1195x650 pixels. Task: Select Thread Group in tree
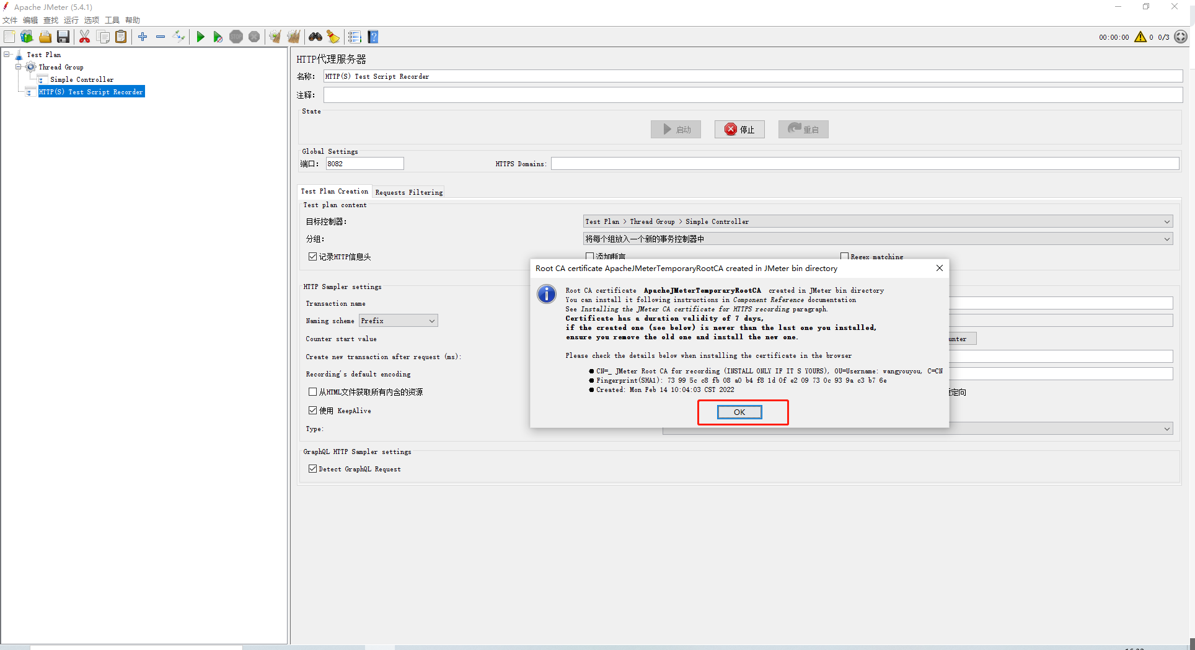tap(61, 67)
